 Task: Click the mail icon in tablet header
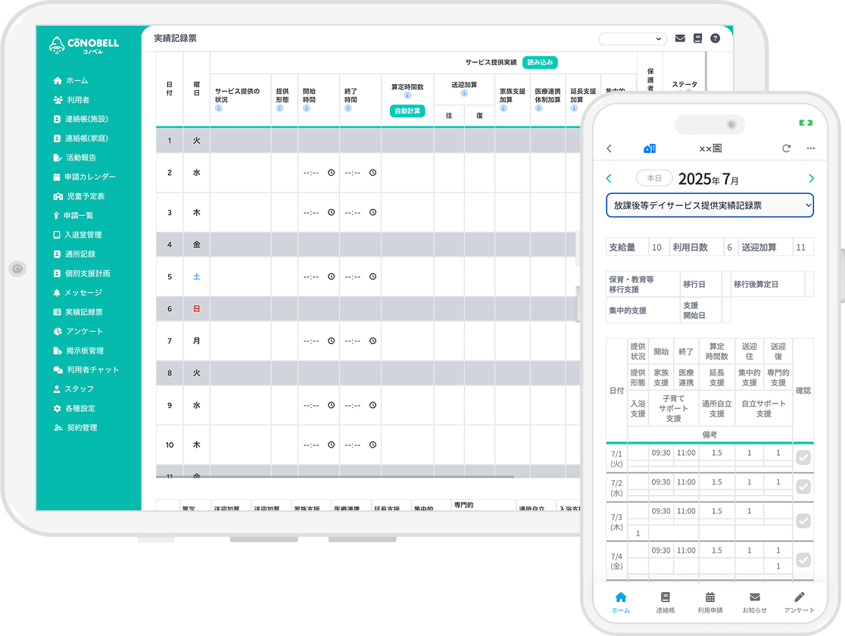coord(680,39)
